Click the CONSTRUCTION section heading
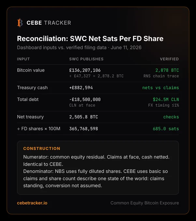 pos(42,149)
